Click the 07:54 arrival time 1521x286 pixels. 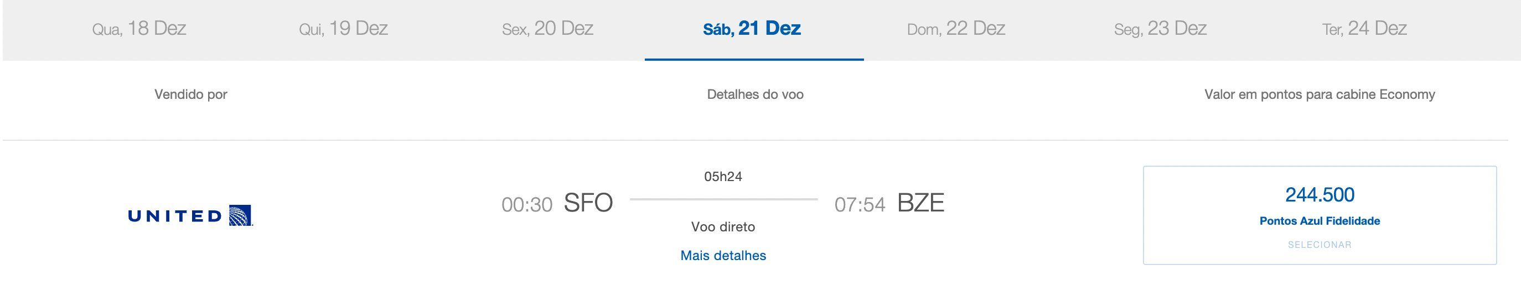pos(860,205)
